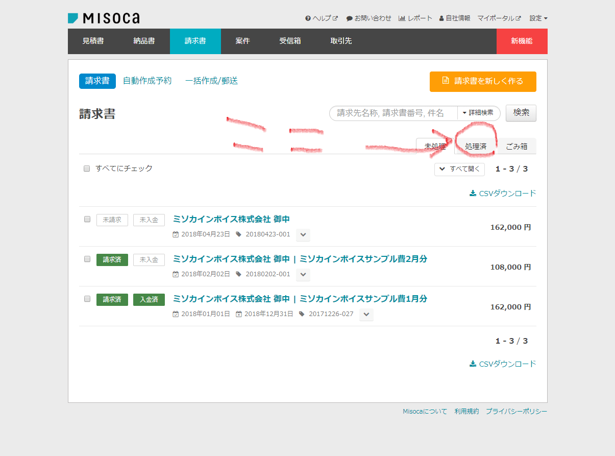Click 未請求 status on April invoice
This screenshot has width=615, height=456.
[x=112, y=220]
